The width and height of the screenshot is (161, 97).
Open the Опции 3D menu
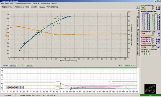click(36, 3)
